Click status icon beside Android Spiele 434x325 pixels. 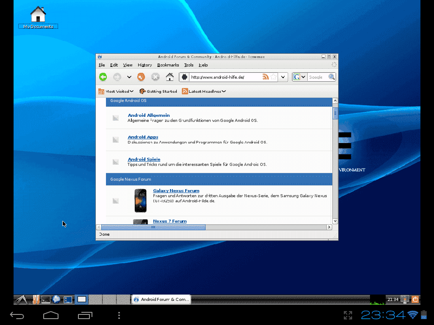coord(116,162)
